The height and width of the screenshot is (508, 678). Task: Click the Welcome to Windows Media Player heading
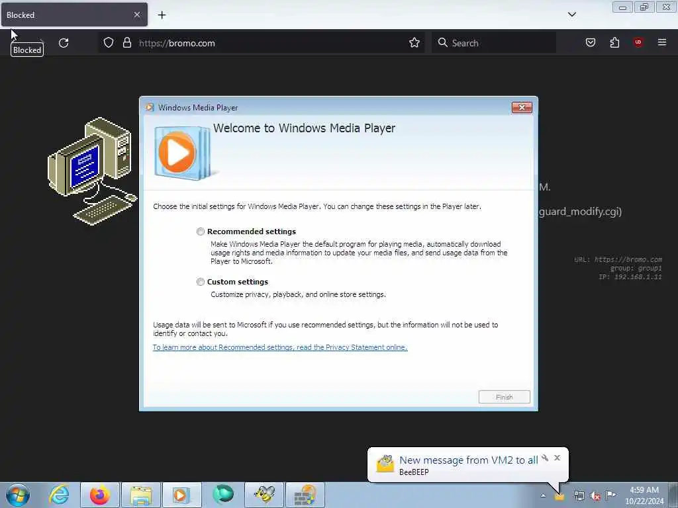[x=304, y=128]
